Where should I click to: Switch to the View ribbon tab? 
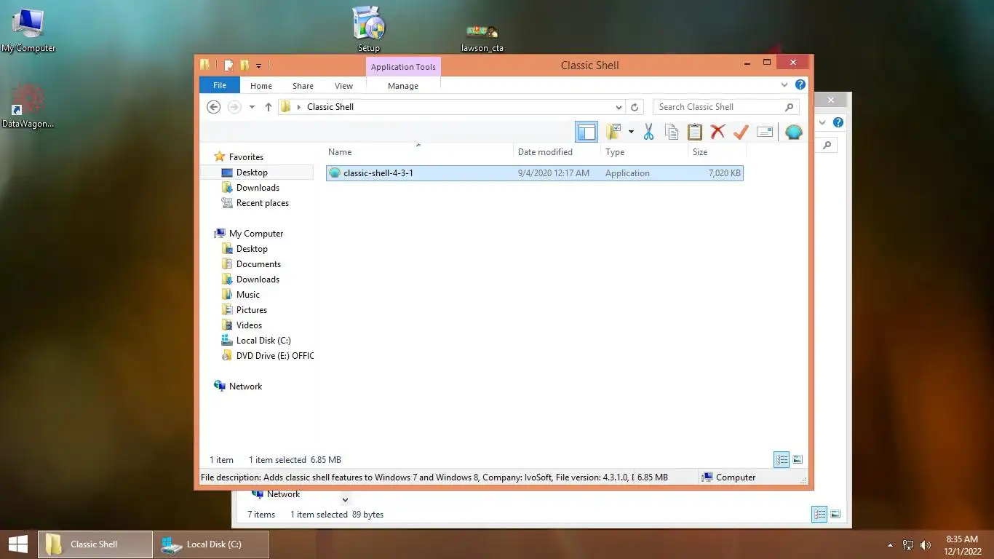[x=343, y=86]
